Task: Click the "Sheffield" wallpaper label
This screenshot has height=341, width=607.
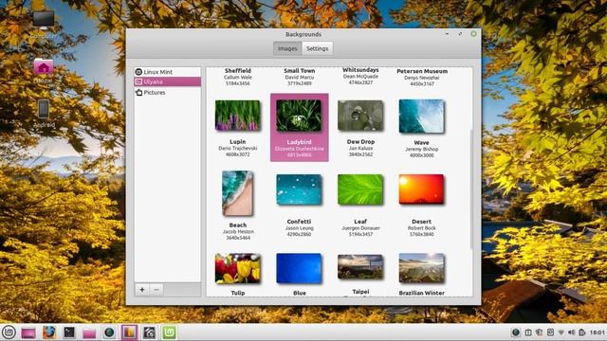Action: [238, 71]
